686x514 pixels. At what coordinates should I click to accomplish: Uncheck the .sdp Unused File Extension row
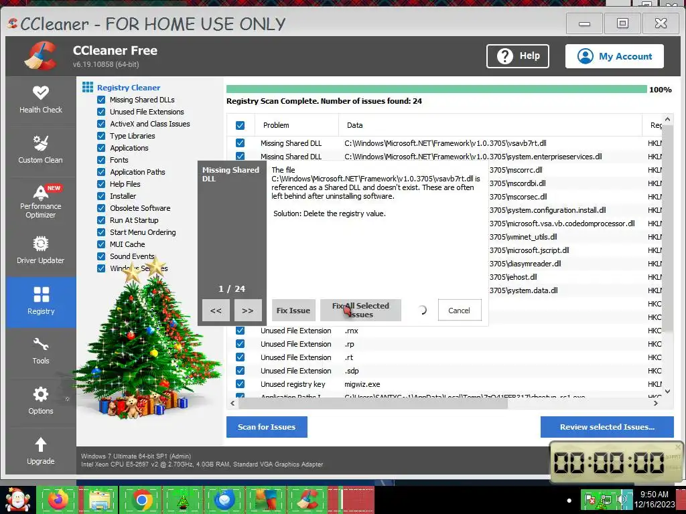(x=241, y=371)
